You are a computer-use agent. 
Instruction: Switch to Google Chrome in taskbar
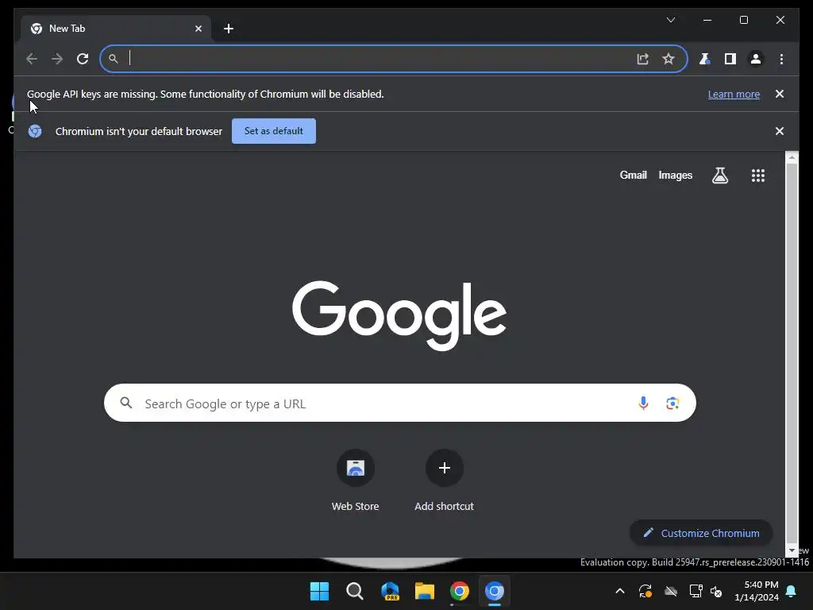coord(460,591)
